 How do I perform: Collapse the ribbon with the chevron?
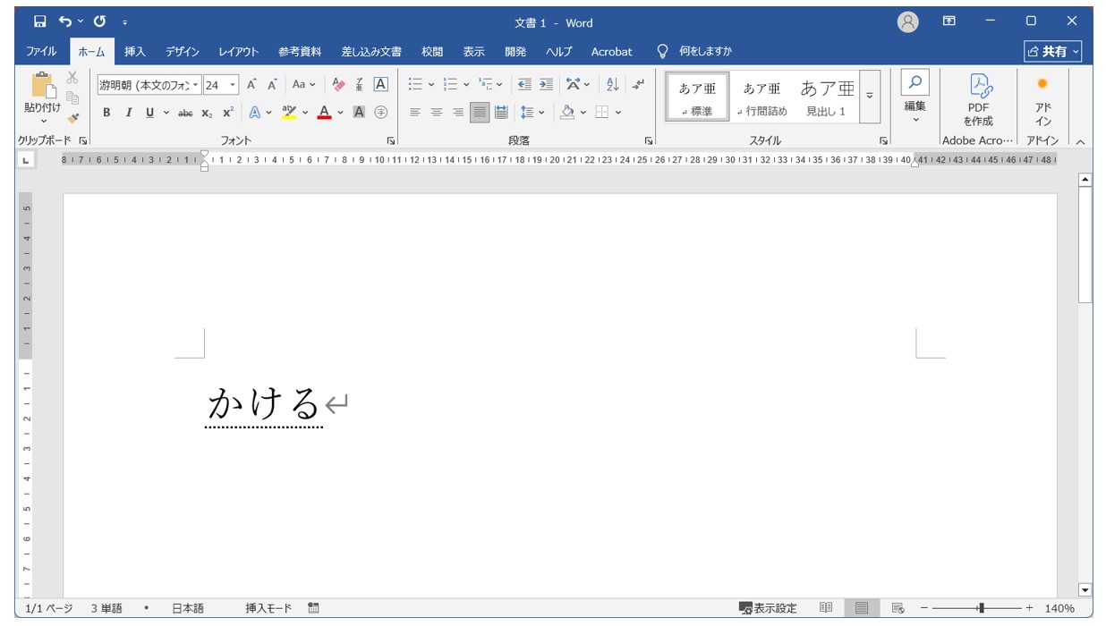(x=1080, y=141)
